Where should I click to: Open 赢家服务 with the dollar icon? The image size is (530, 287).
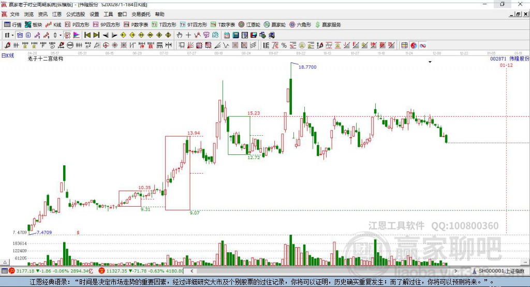[328, 25]
